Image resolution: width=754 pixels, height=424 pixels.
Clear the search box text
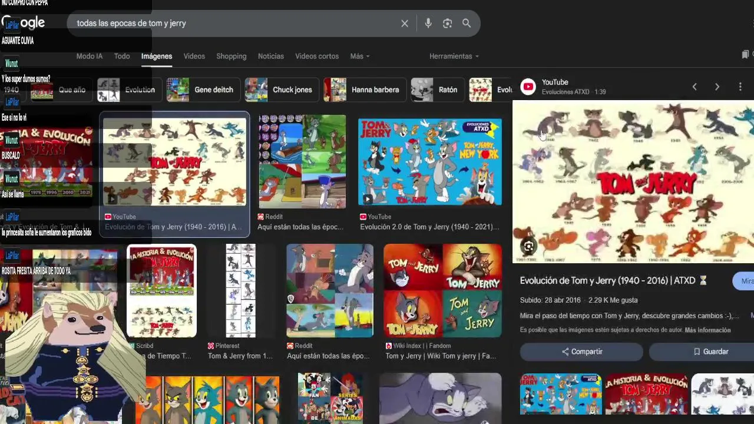(x=405, y=24)
